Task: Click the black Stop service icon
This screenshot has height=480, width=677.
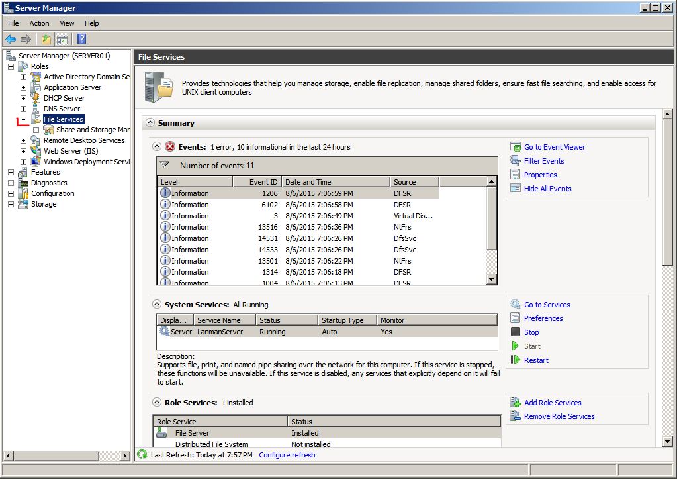Action: click(516, 332)
